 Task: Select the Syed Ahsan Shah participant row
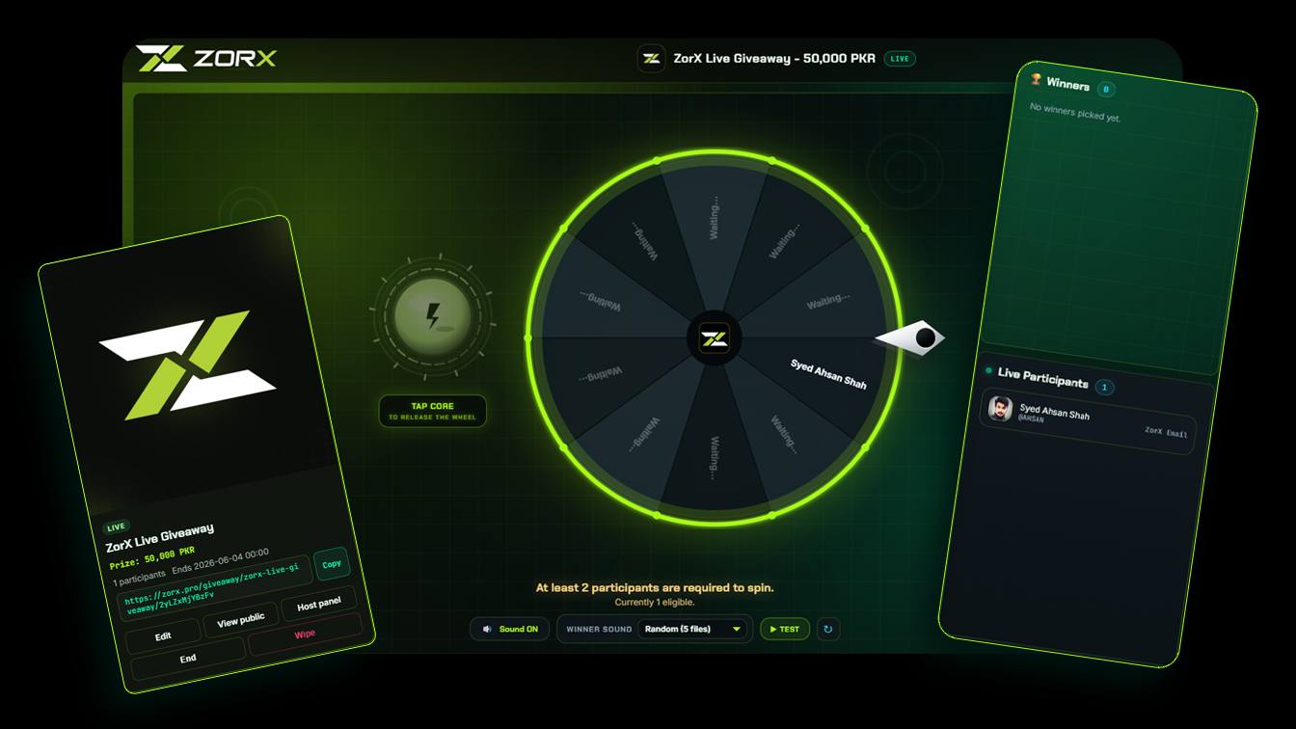(x=1088, y=420)
